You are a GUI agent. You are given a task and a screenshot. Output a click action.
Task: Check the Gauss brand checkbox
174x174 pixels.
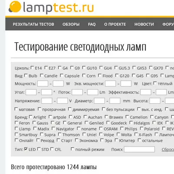34,123
